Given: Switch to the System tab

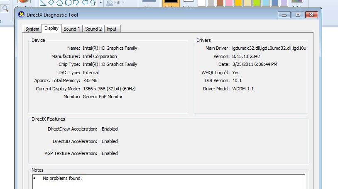Looking at the screenshot, I should [x=32, y=29].
